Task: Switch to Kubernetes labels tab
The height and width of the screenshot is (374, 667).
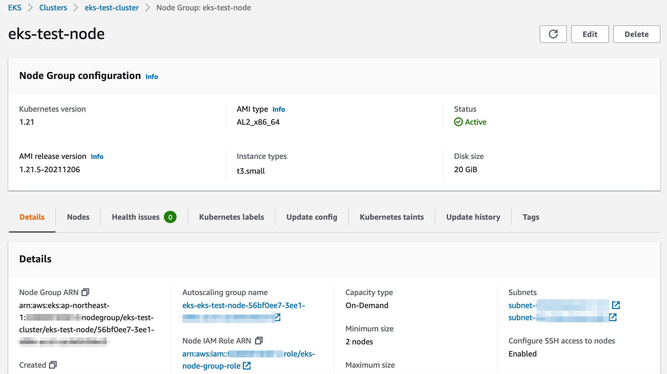Action: (x=231, y=217)
